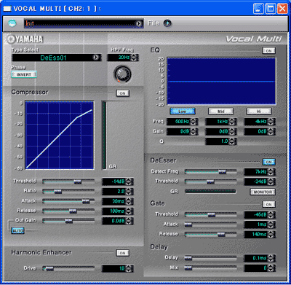Click the Gate Attack slider handle
This screenshot has width=291, height=285.
tap(188, 225)
